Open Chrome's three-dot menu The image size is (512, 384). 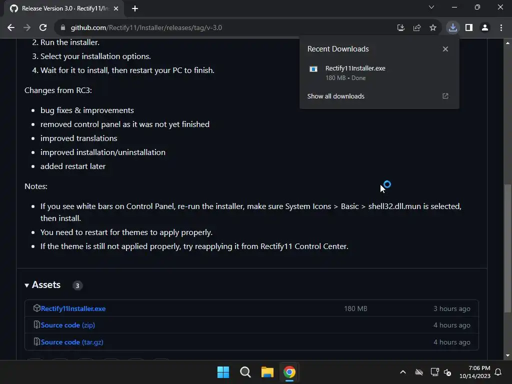pos(501,28)
